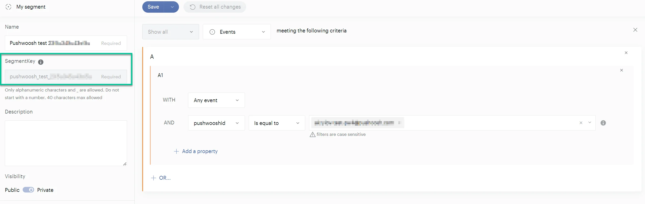This screenshot has width=645, height=204.
Task: Remove criteria group A with X
Action: click(x=626, y=53)
